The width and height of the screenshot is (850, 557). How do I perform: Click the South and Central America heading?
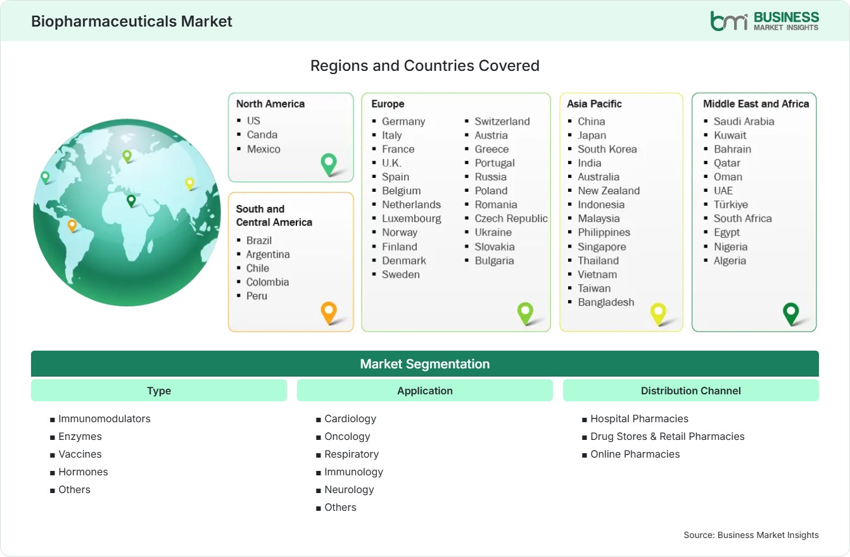[x=274, y=215]
